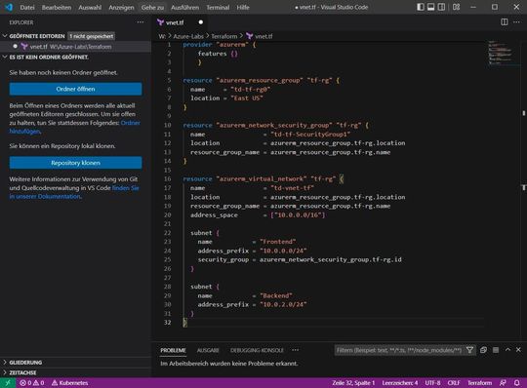Close the bottom panel
This screenshot has height=388, width=527.
[x=518, y=350]
